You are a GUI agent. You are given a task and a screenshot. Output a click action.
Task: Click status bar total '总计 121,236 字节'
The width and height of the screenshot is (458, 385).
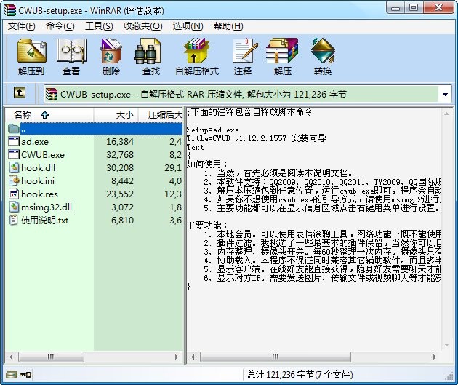pos(281,375)
